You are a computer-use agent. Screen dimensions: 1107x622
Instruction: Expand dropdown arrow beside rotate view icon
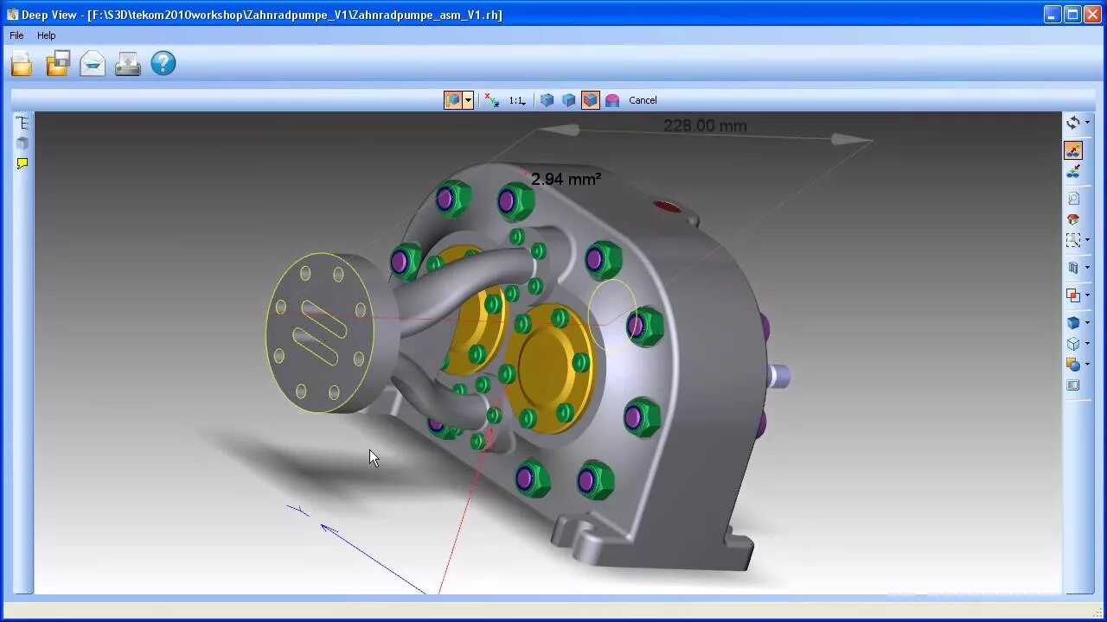(1087, 123)
